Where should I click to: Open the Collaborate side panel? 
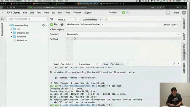(184, 23)
